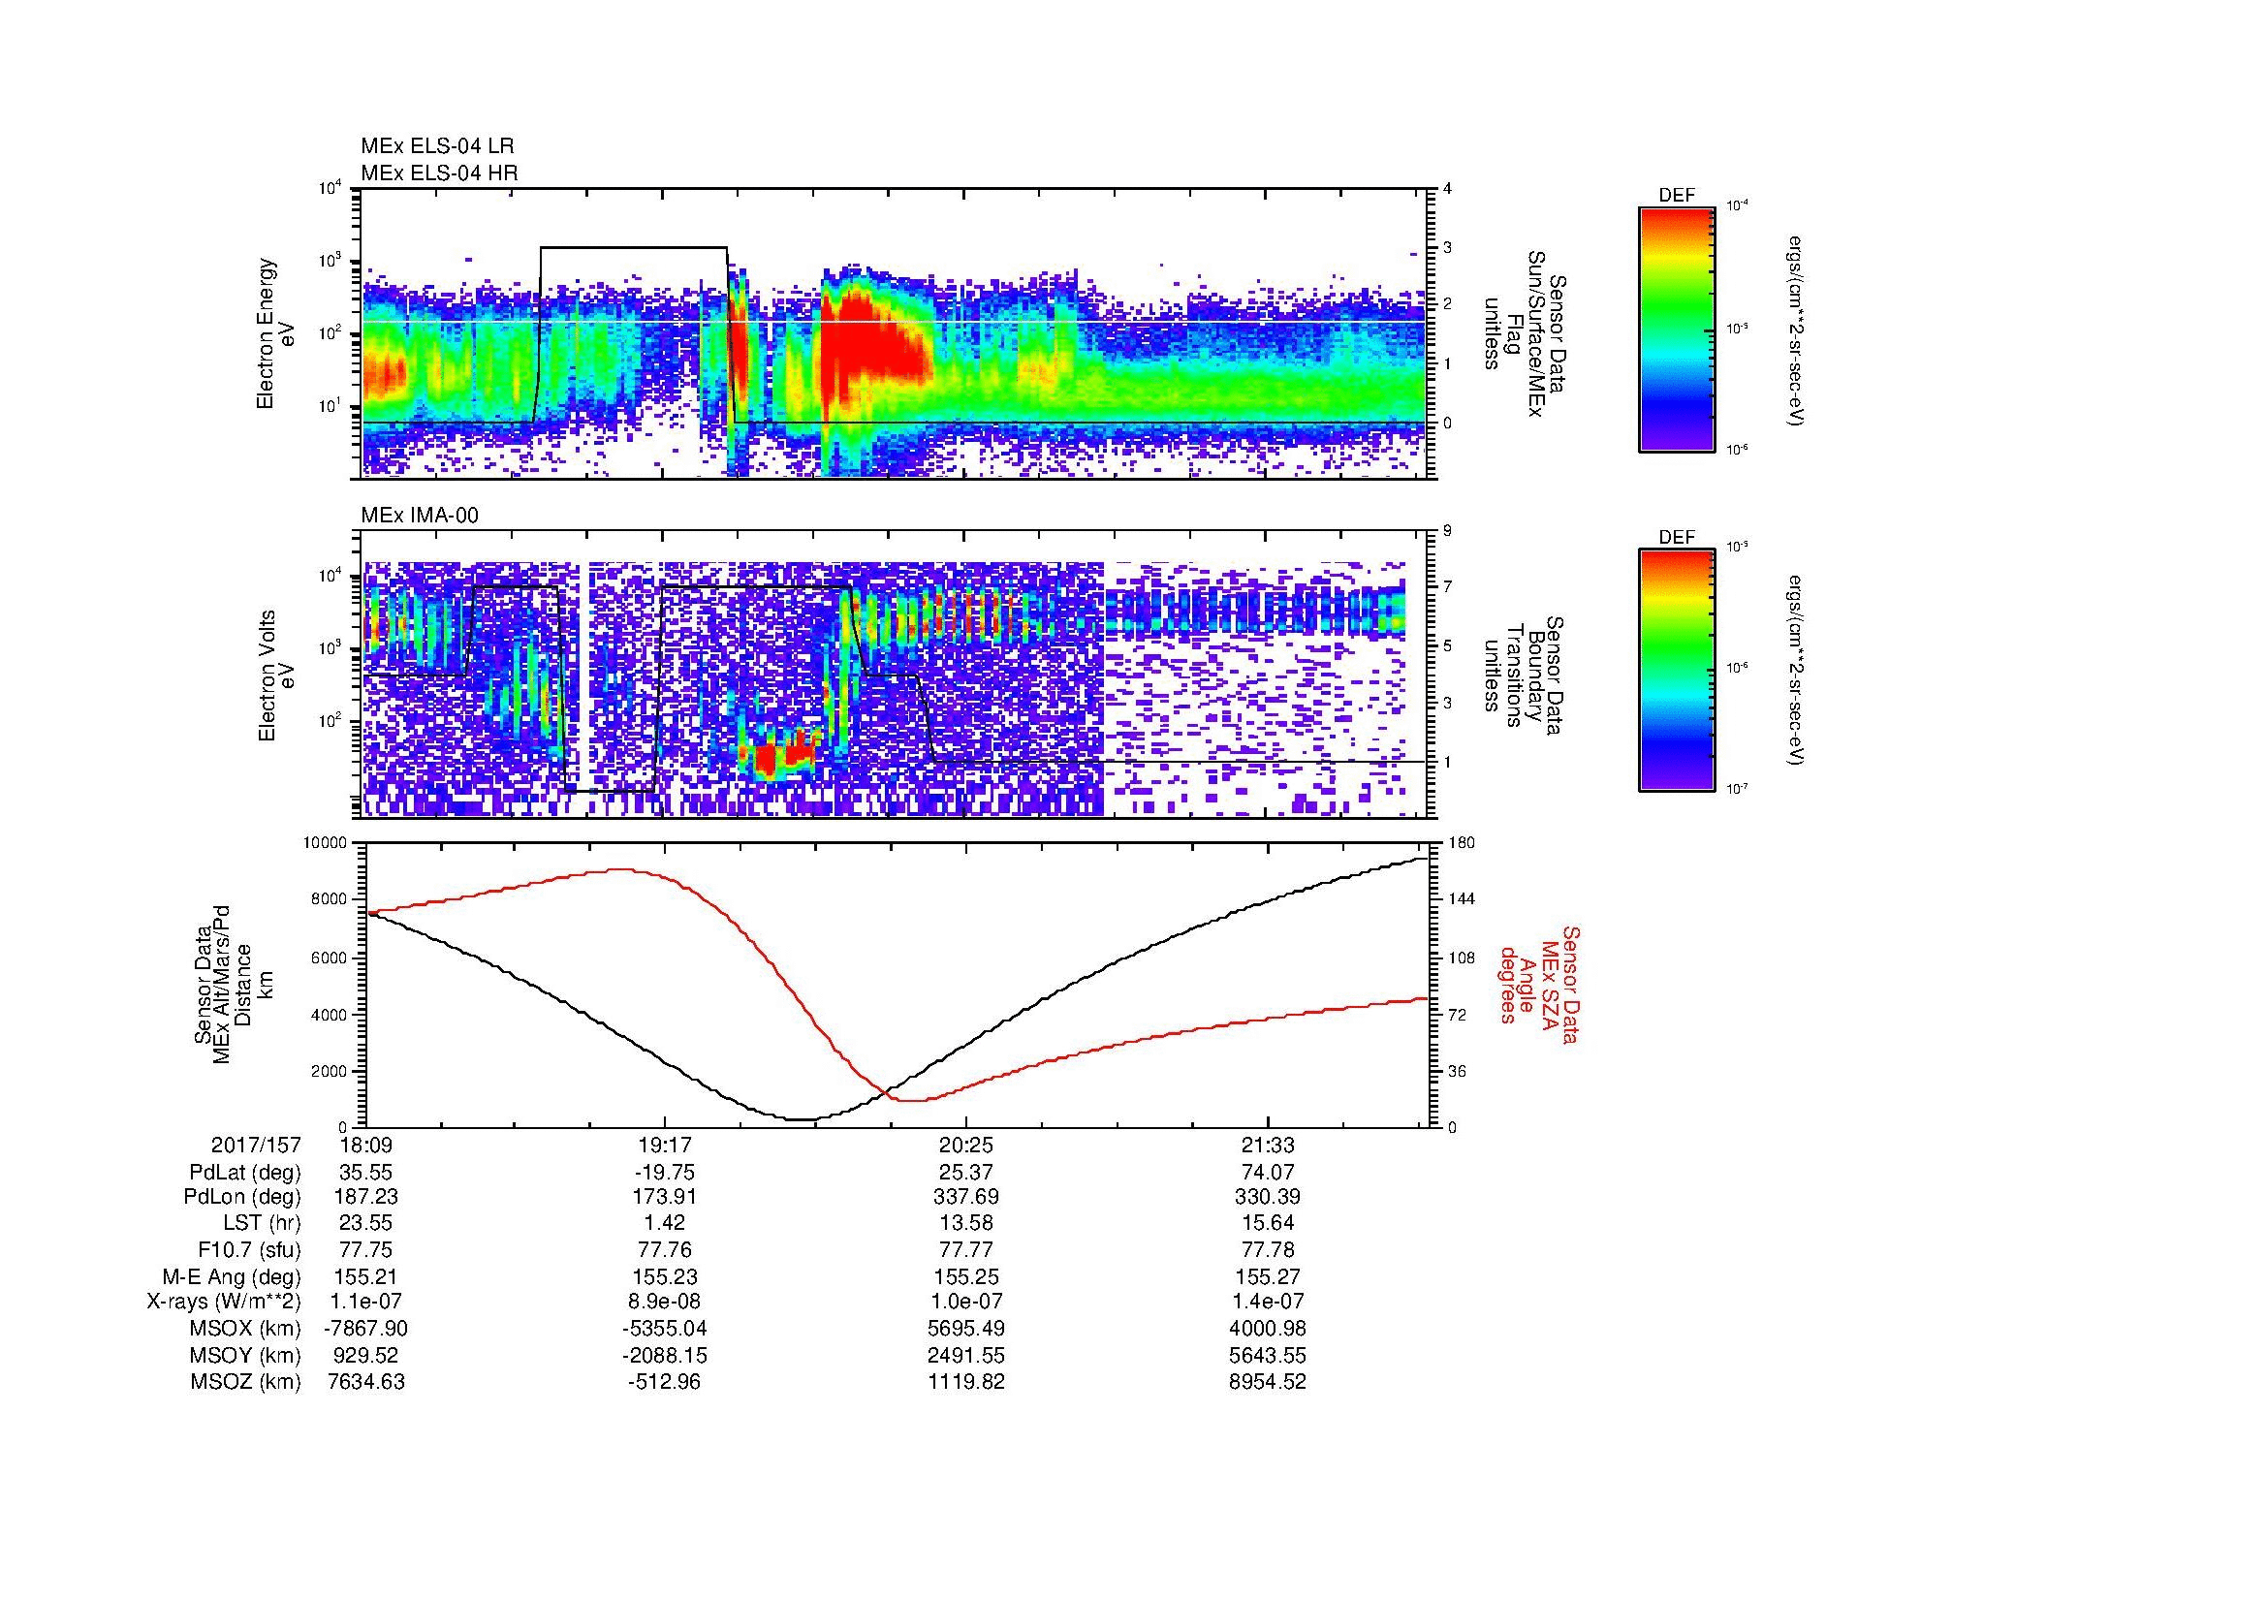Click the time tick label '21:33'
Screen dimensions: 2267x1602
coord(1268,1146)
